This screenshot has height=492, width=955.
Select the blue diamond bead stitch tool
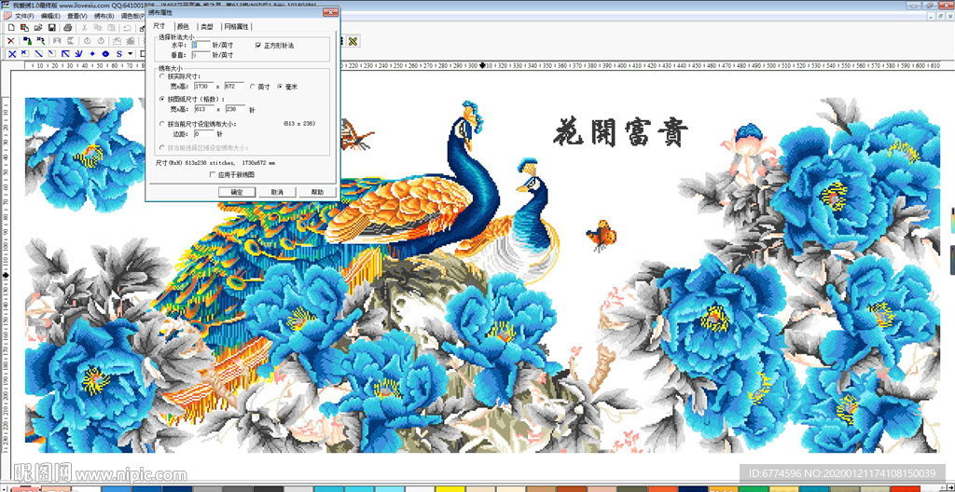(92, 54)
